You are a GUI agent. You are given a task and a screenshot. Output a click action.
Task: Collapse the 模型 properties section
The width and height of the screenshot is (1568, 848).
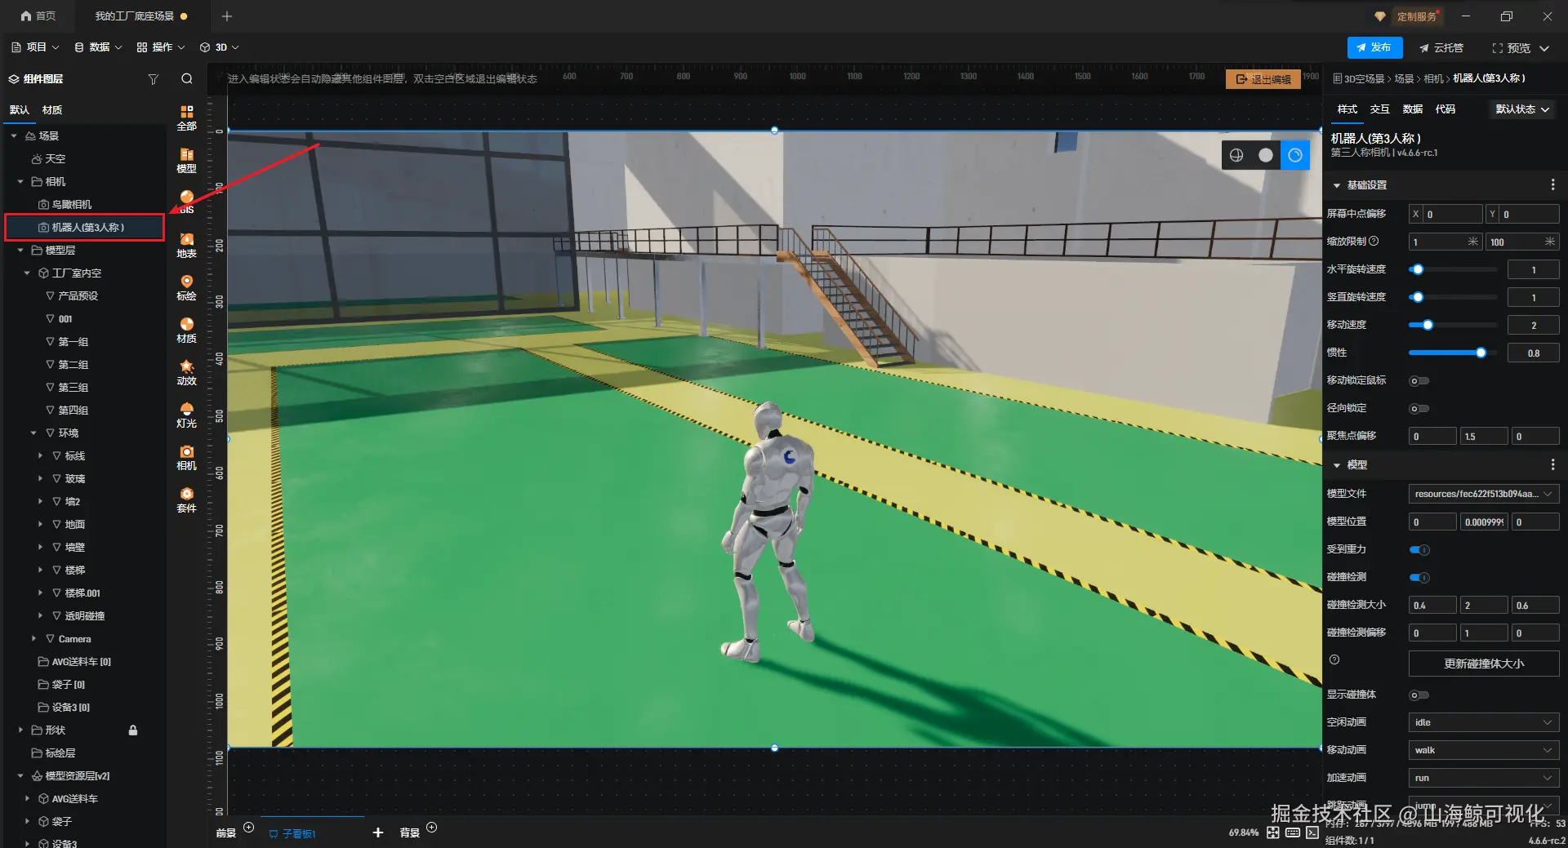1337,465
